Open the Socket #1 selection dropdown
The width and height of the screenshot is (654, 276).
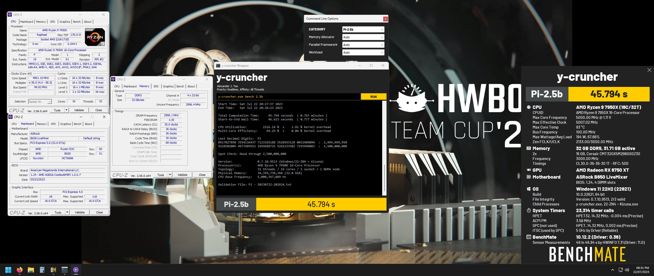click(40, 101)
